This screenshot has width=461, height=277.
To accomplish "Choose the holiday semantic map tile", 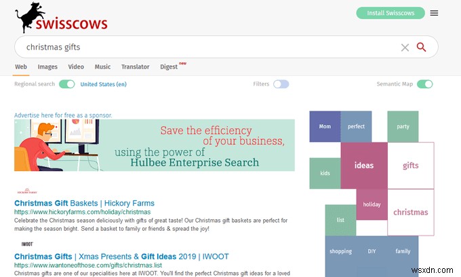I will point(372,204).
